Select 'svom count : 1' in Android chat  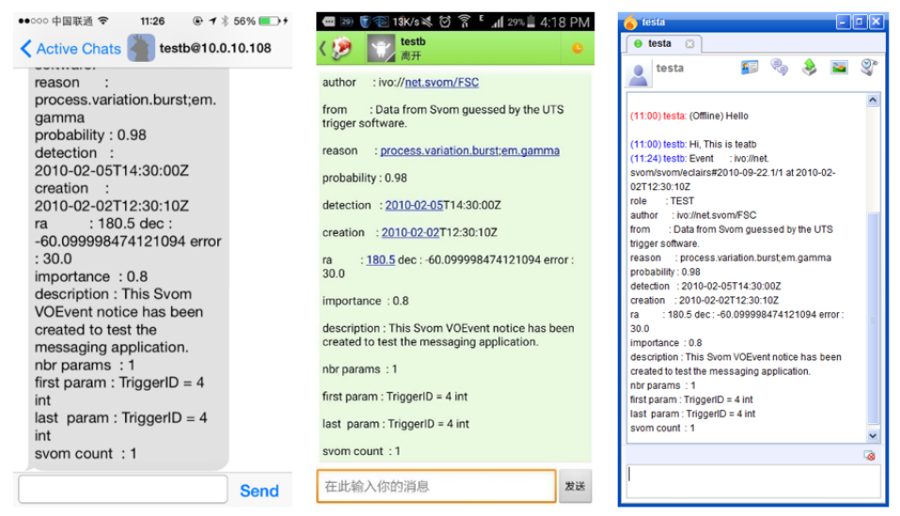click(x=361, y=451)
